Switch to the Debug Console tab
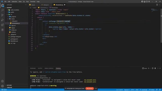 tap(49, 68)
